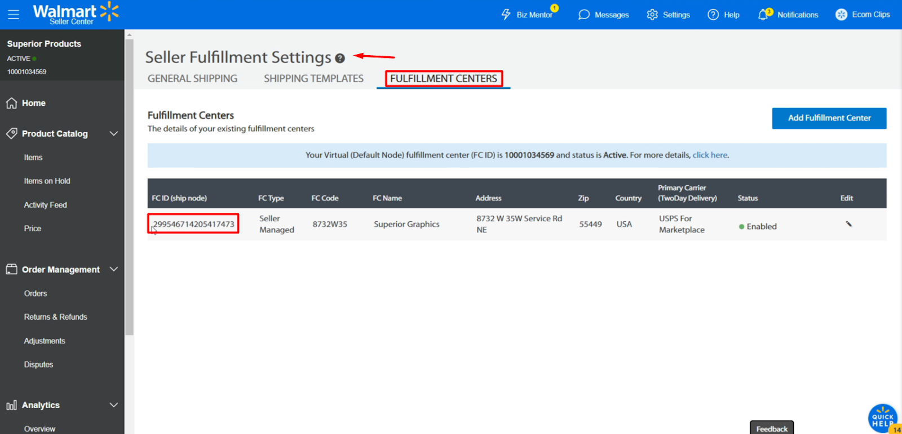Click the Status column header
This screenshot has width=902, height=434.
[x=748, y=198]
